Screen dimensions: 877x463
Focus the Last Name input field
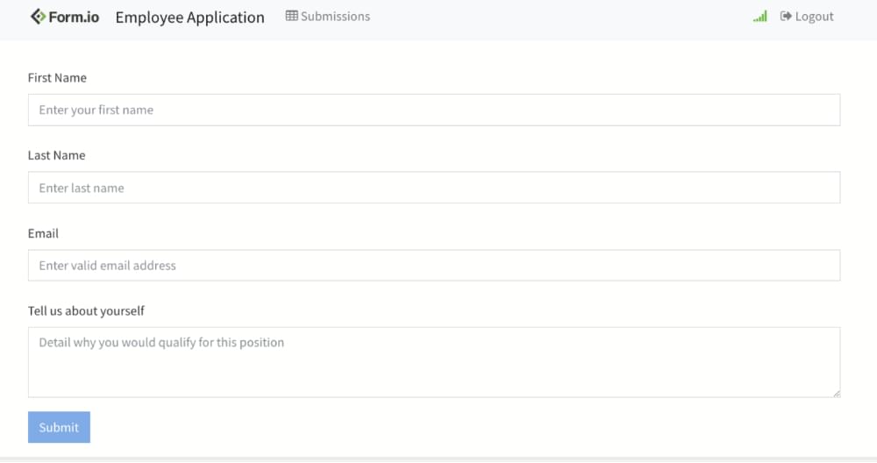click(x=434, y=188)
